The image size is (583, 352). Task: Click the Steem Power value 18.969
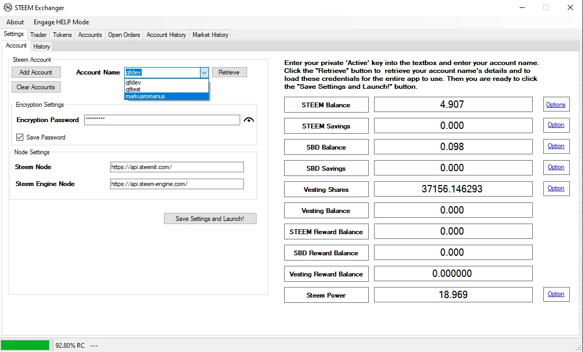[x=453, y=295]
